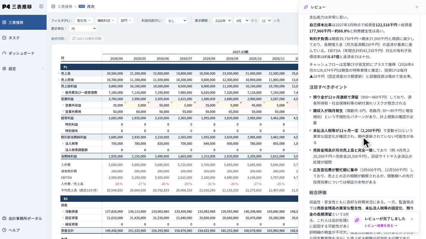Click 売上高 cell 20,500,000 for 2026/04
The width and height of the screenshot is (426, 239).
coord(115,73)
